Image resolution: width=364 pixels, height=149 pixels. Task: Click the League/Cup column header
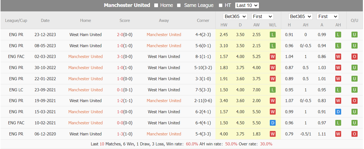point(16,21)
